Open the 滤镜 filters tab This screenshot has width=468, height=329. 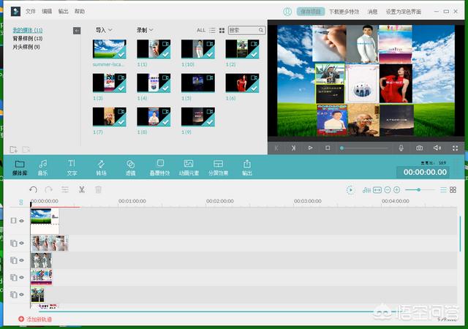[130, 167]
